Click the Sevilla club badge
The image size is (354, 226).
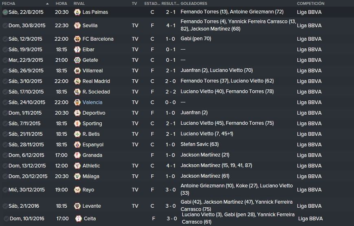tap(77, 26)
